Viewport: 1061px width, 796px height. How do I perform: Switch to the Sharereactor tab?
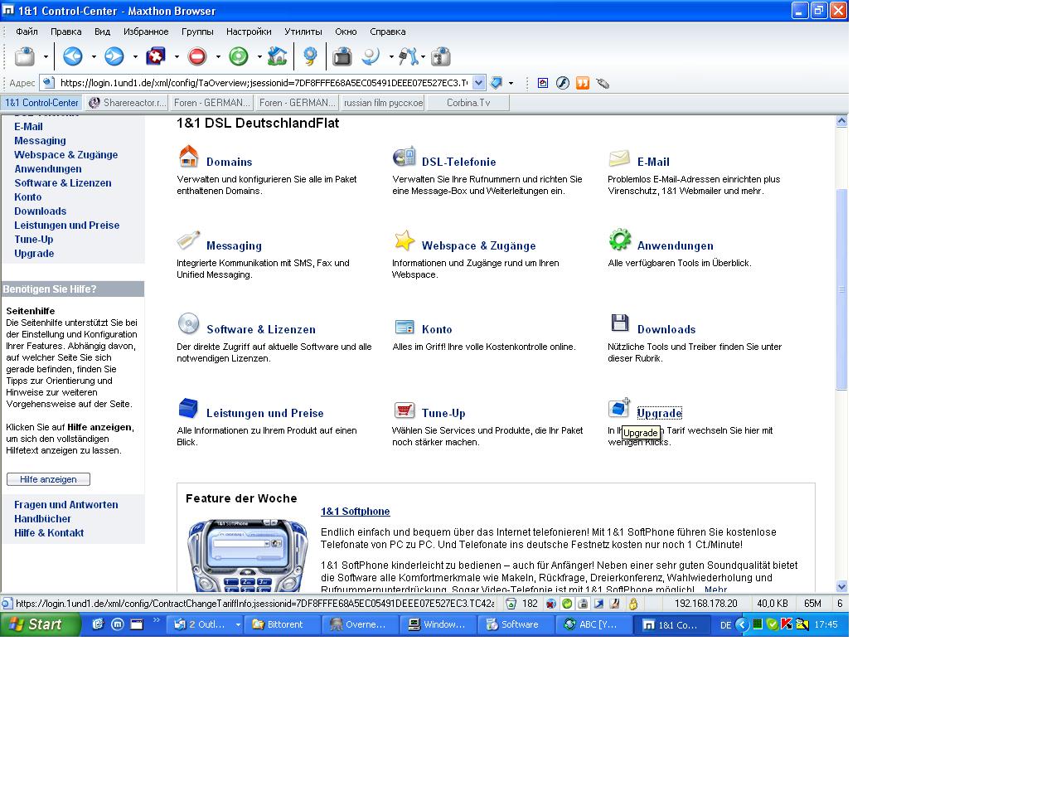pyautogui.click(x=127, y=103)
